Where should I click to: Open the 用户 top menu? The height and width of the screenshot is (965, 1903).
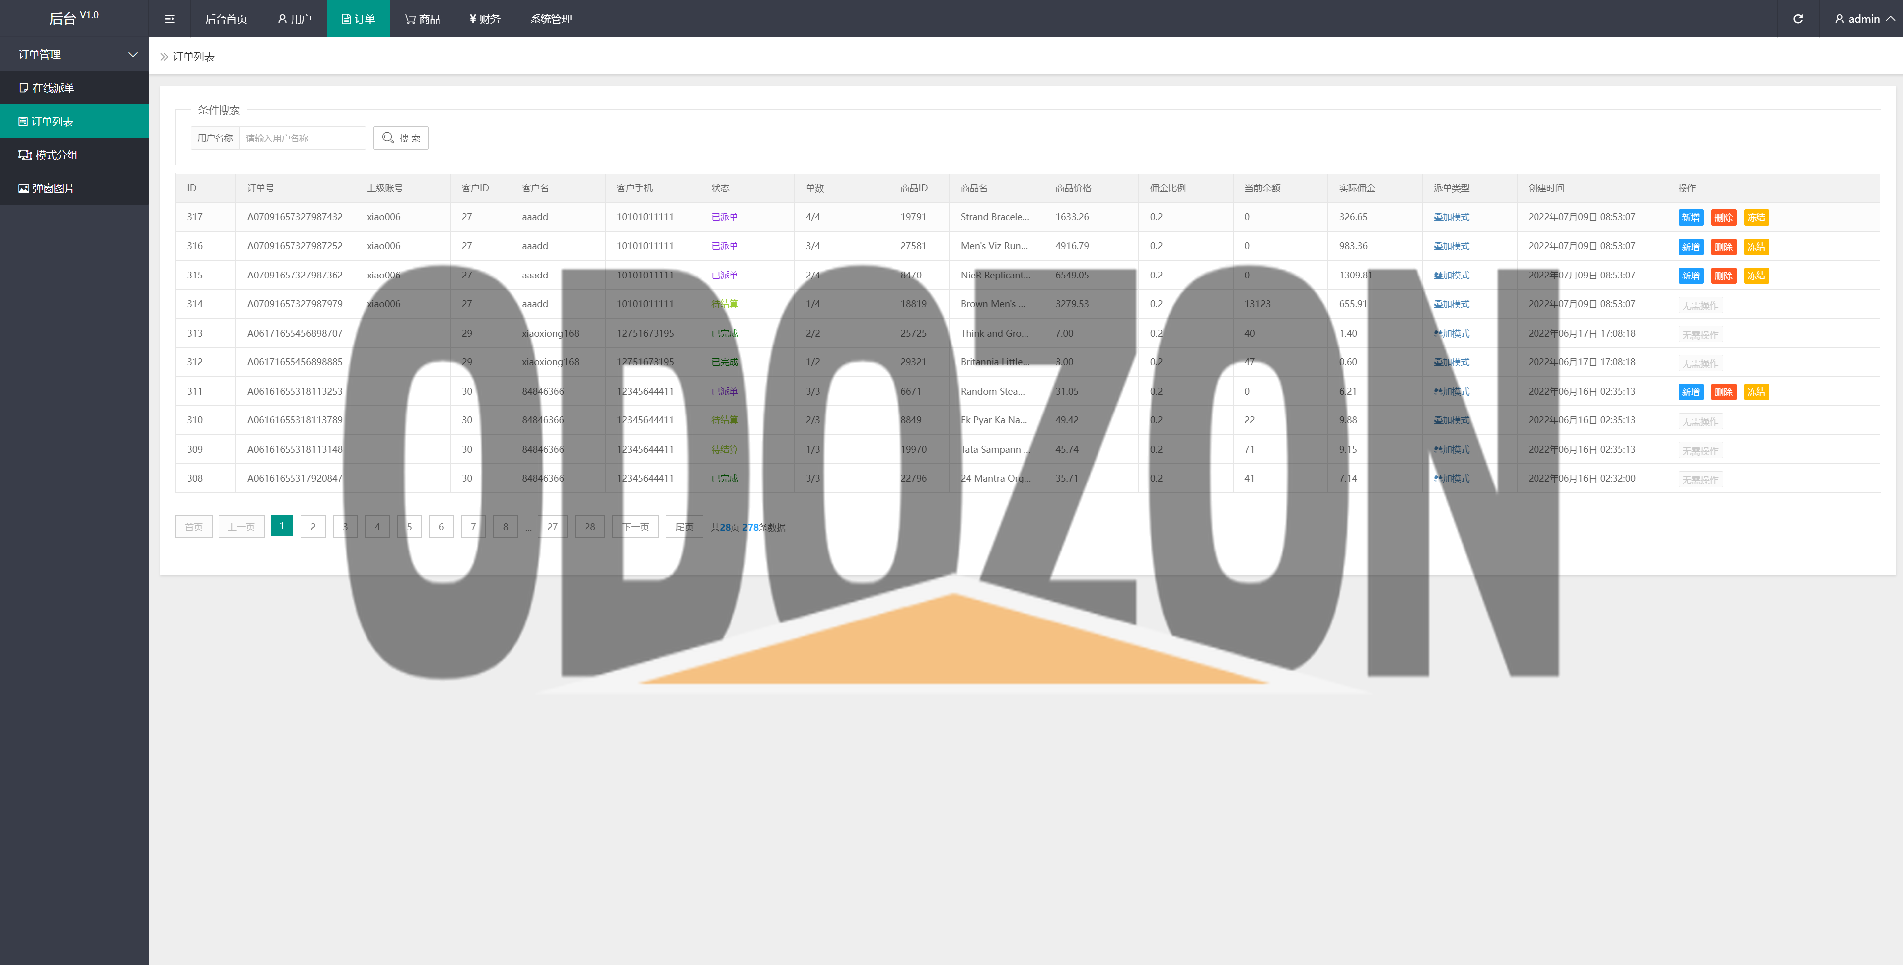(294, 19)
